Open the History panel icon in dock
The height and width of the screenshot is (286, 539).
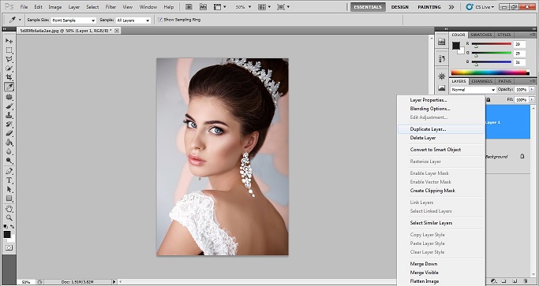pos(442,59)
